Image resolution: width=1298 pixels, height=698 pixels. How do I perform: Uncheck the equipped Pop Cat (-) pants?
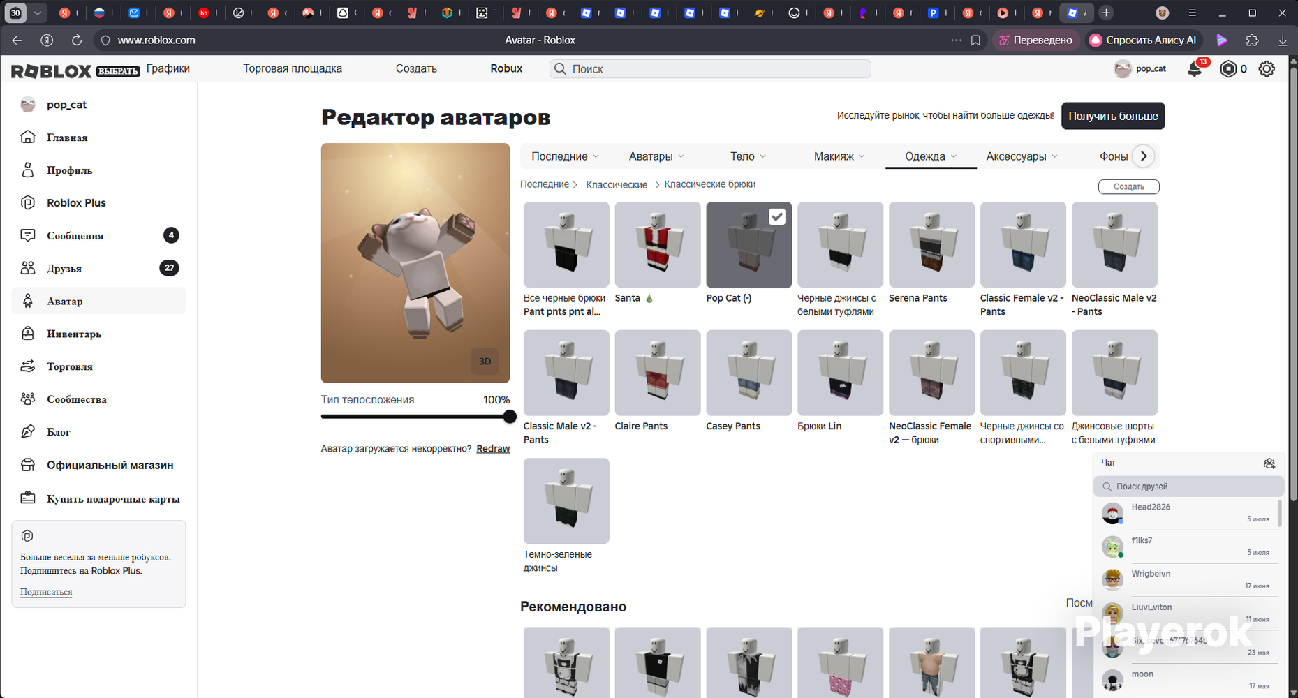click(x=777, y=217)
